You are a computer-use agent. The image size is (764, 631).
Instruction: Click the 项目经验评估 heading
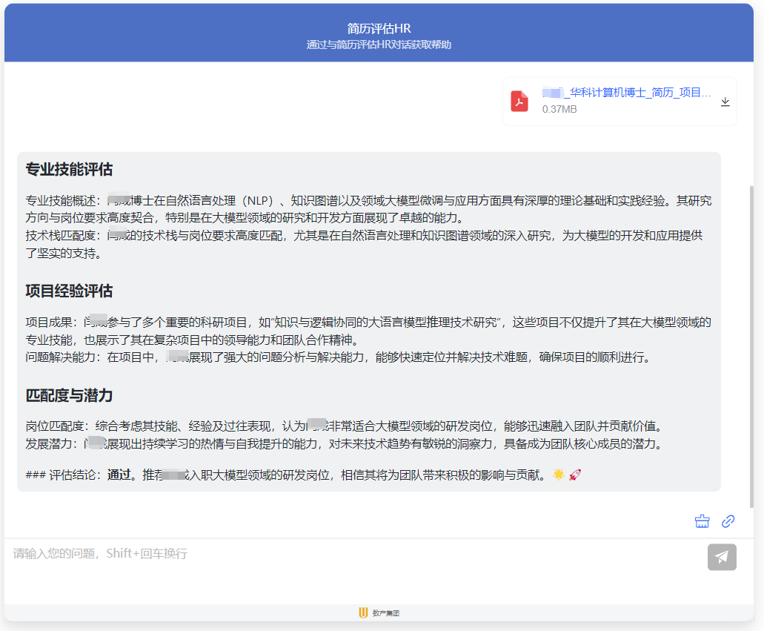coord(69,291)
